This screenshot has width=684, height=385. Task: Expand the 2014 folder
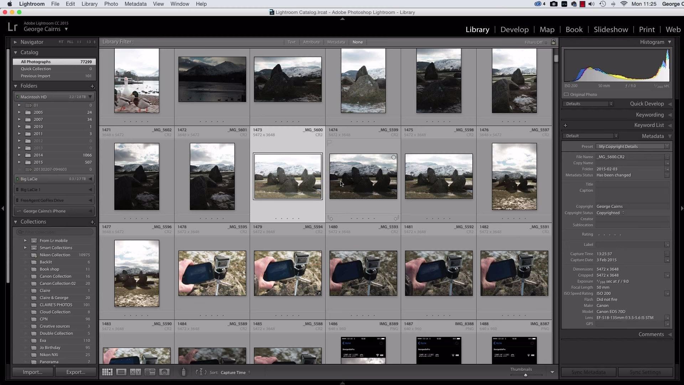point(19,155)
